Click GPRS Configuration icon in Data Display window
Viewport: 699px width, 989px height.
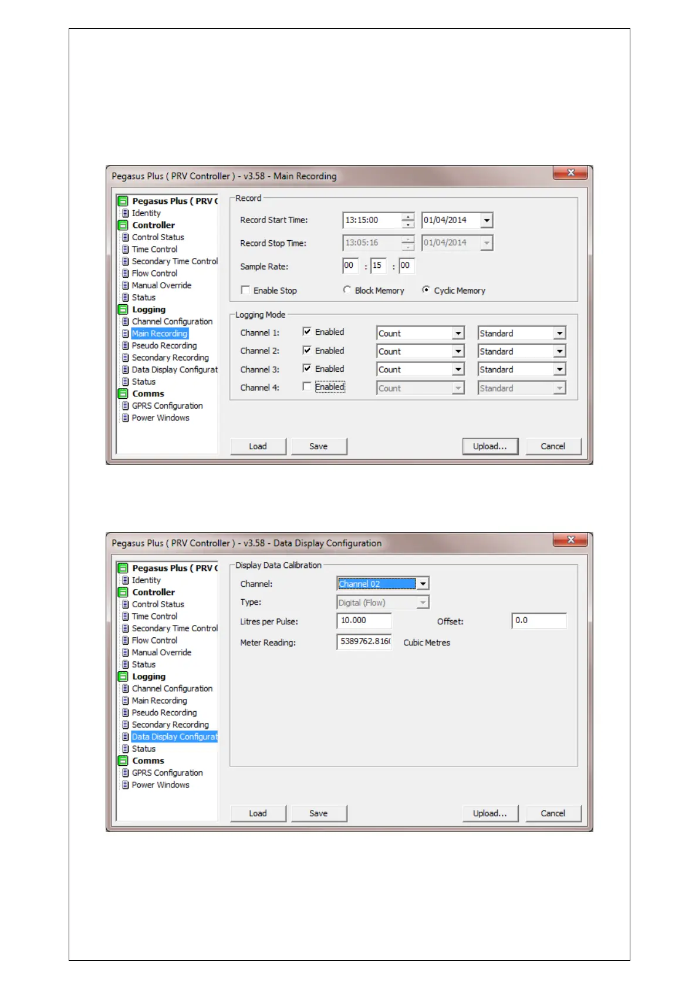[125, 773]
